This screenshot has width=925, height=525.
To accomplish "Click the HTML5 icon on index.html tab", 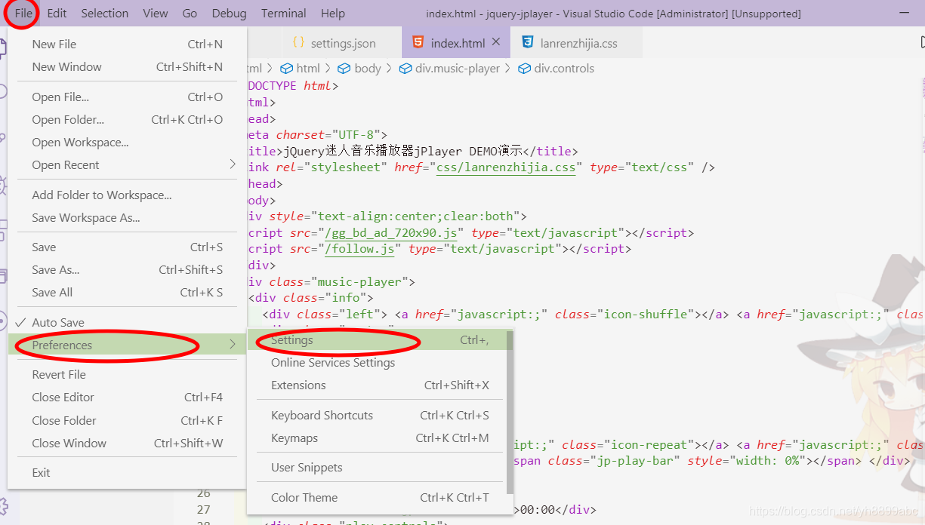I will point(418,43).
